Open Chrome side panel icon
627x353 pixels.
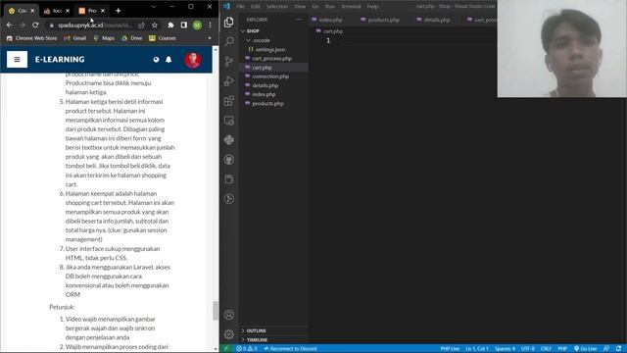[x=184, y=25]
